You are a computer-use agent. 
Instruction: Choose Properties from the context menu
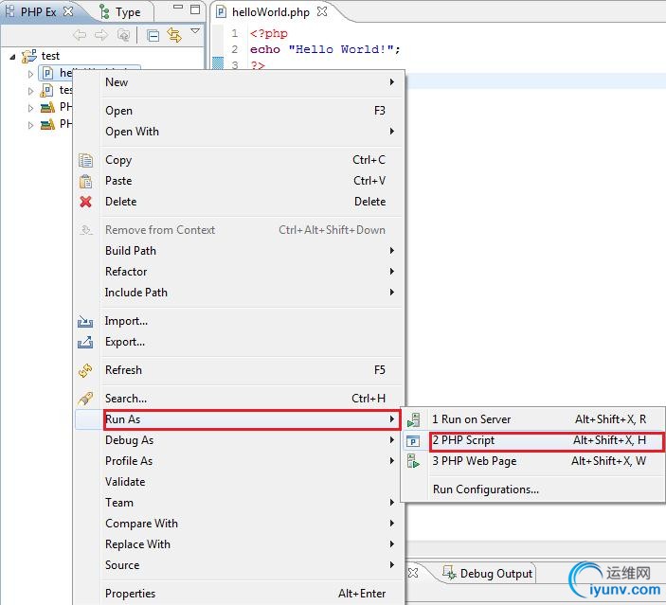251,593
